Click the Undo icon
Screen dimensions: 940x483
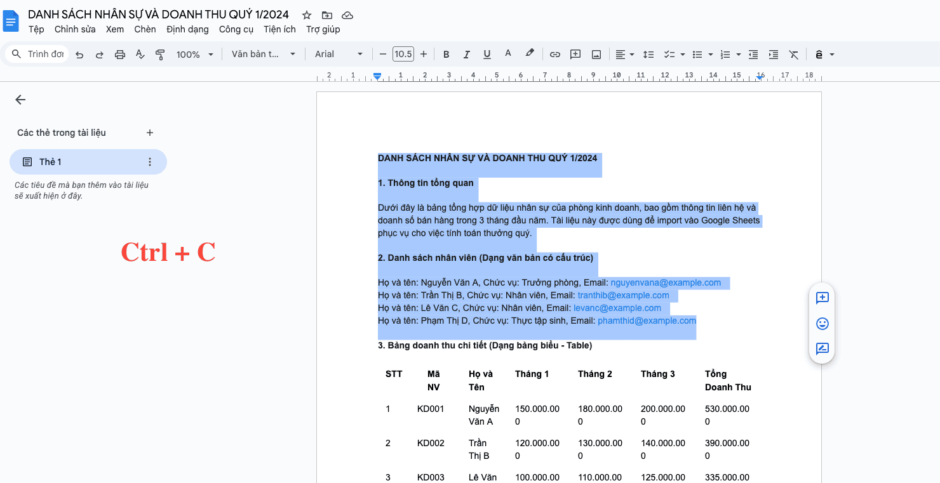[x=79, y=54]
